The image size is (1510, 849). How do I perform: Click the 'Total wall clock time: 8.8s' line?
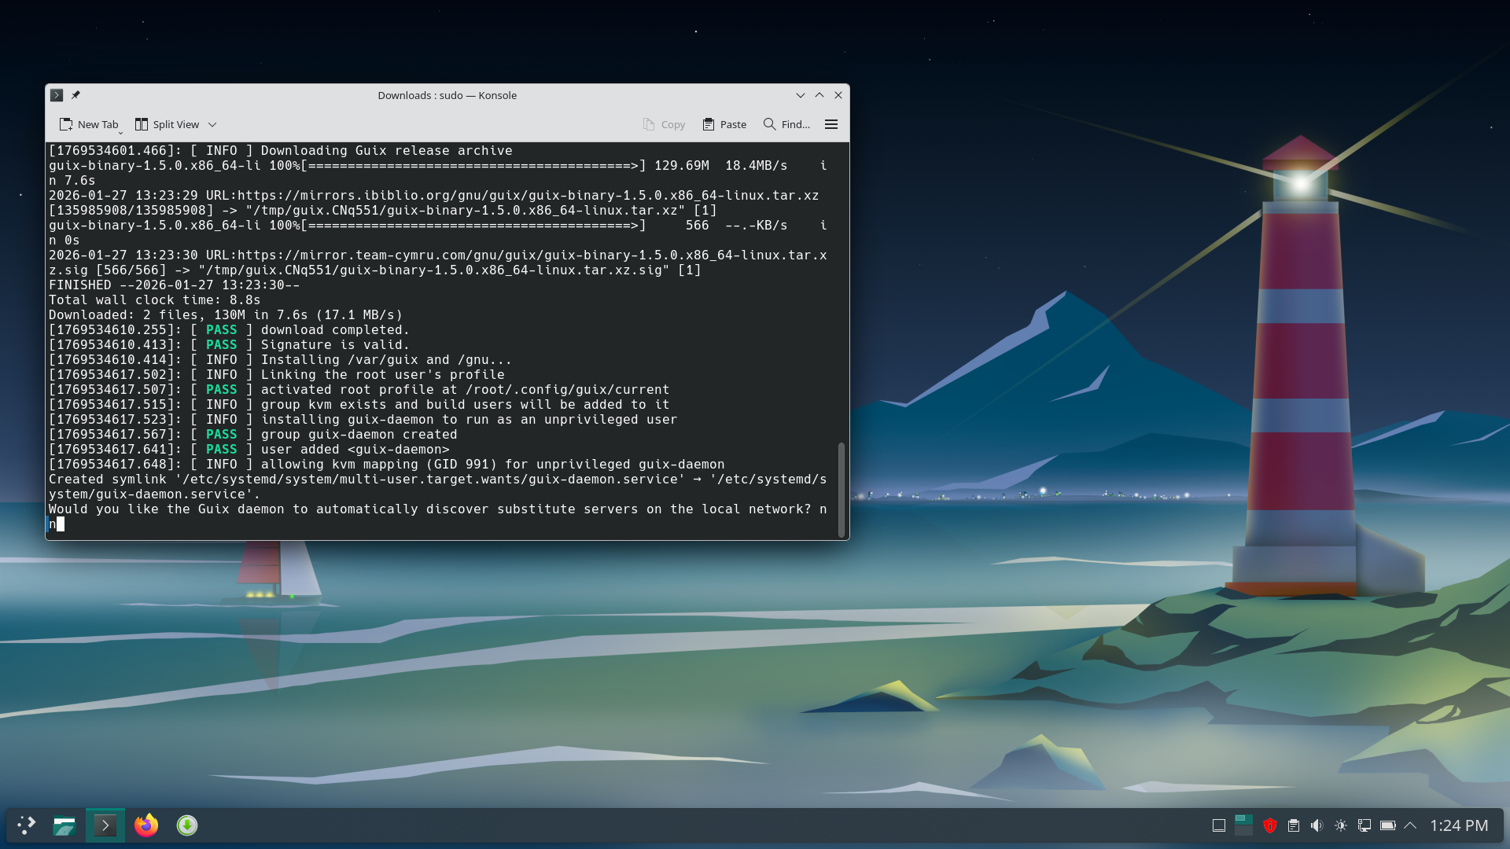[x=154, y=300]
